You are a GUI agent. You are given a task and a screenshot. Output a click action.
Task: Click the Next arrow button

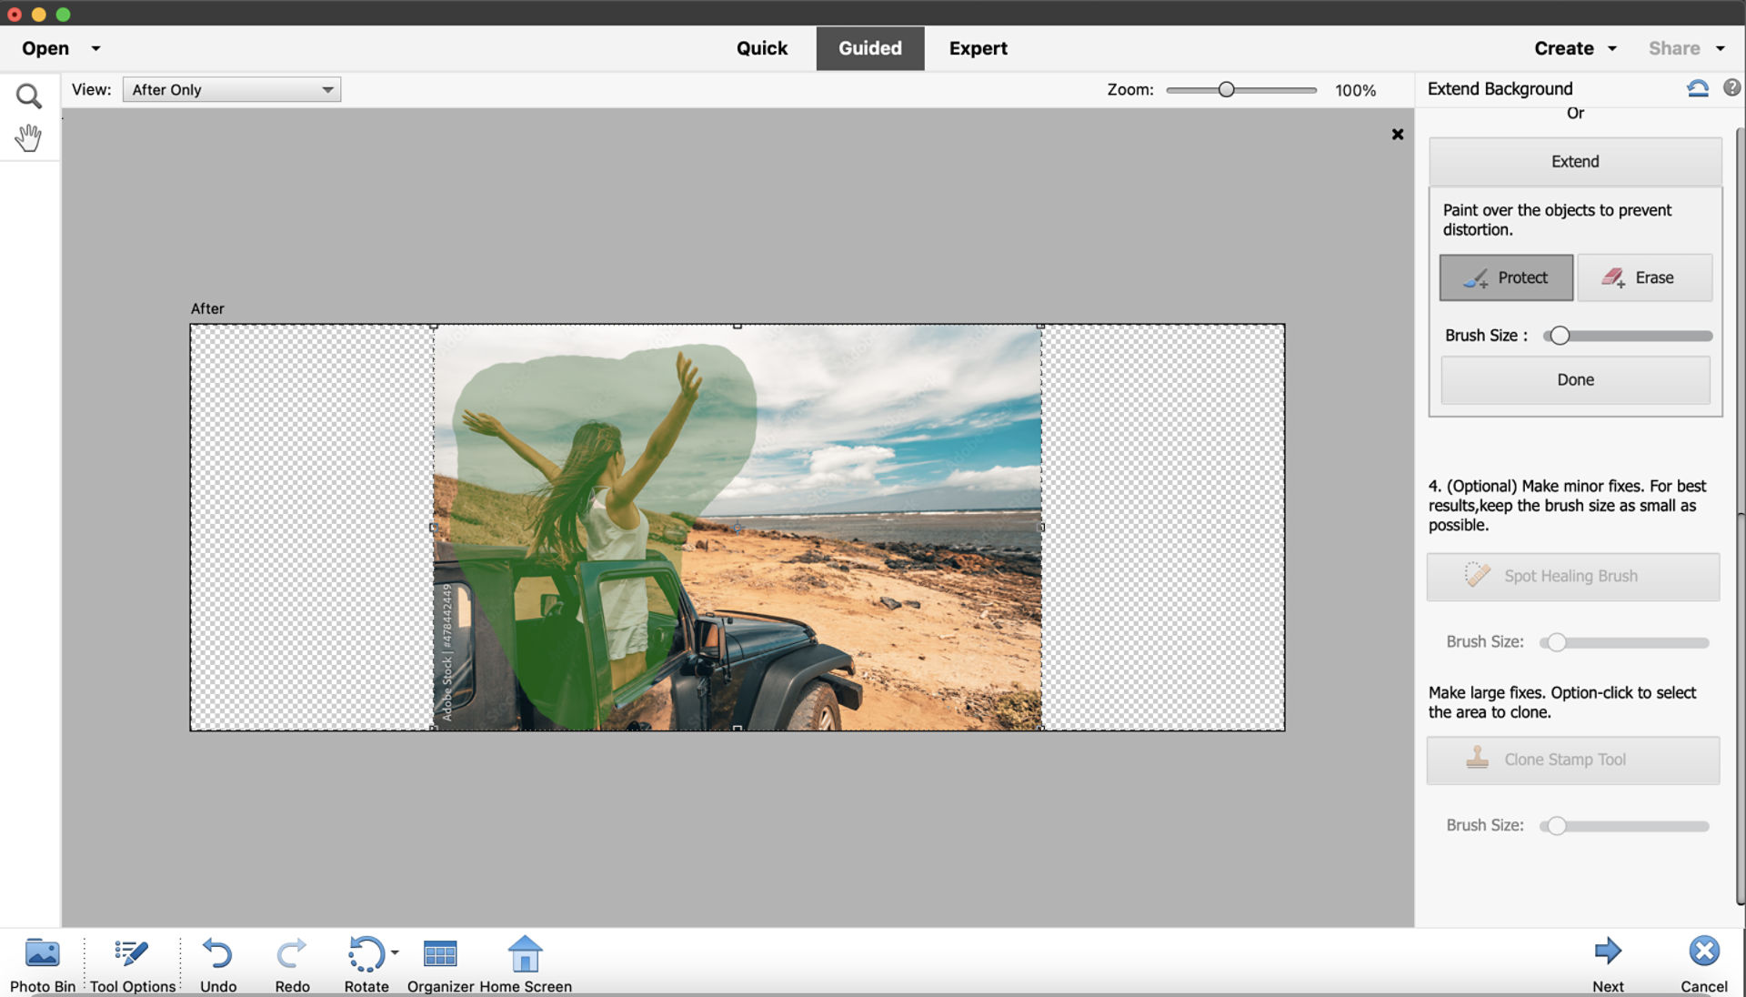pos(1607,951)
